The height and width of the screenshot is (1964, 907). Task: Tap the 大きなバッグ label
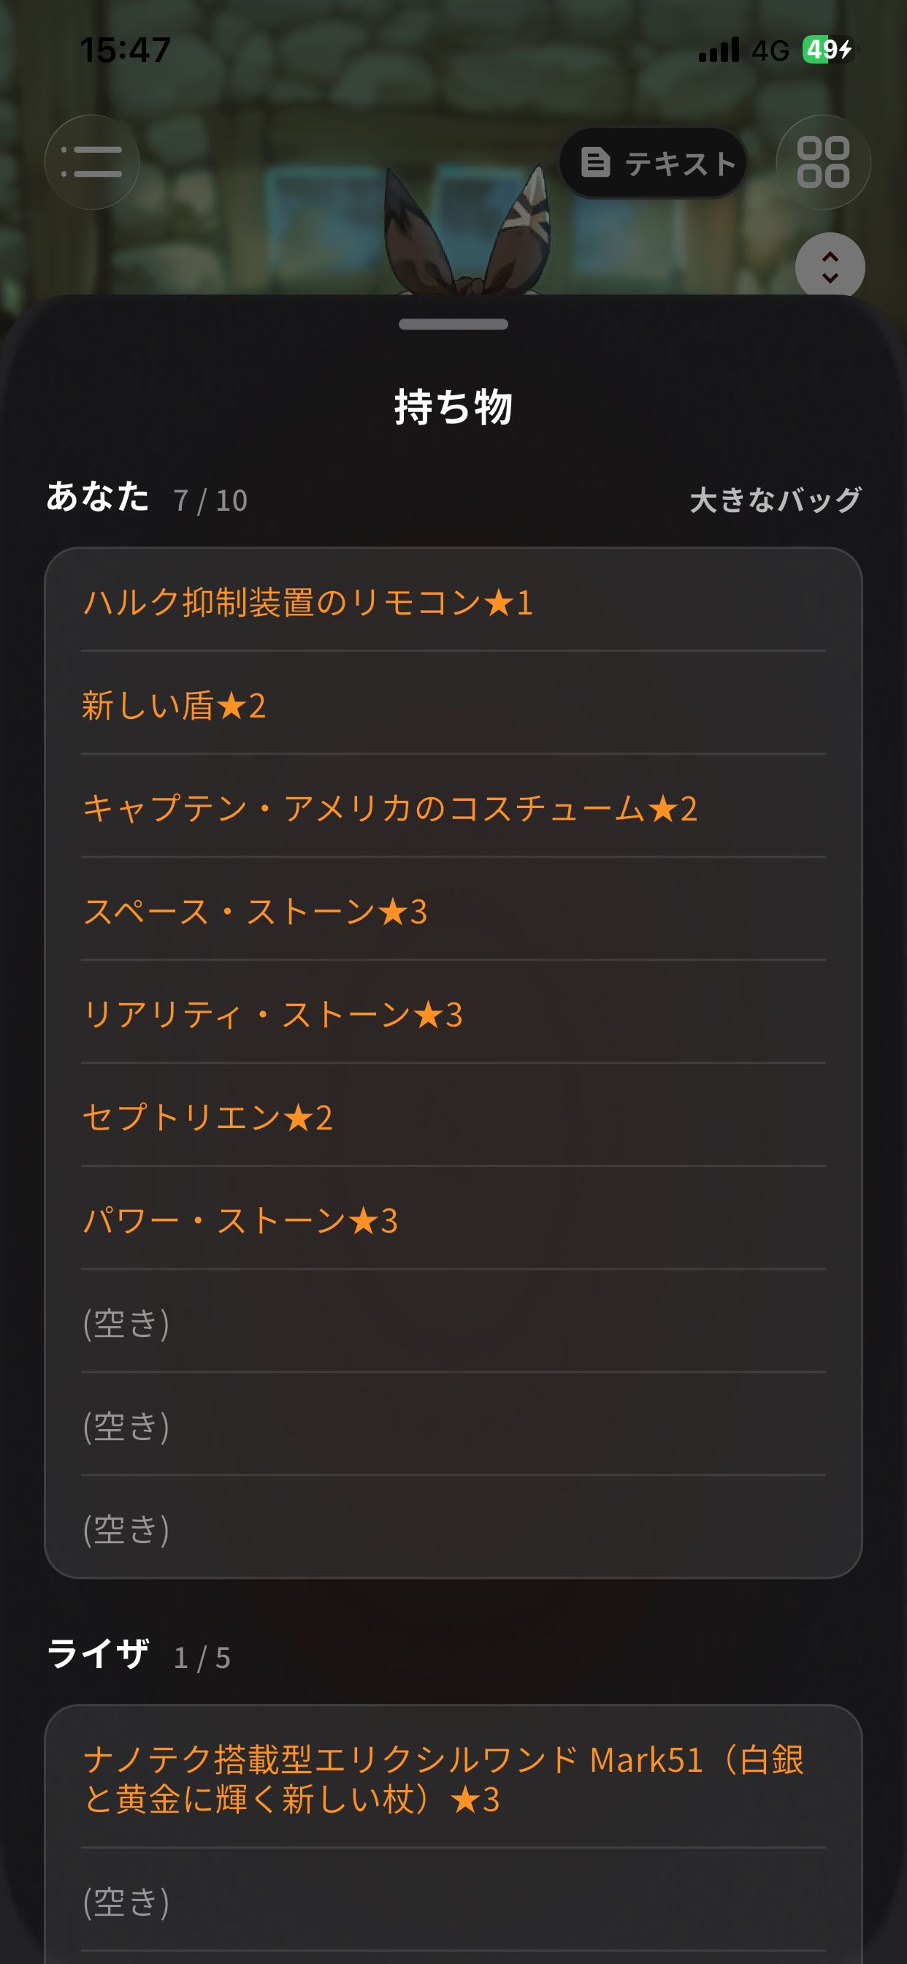(776, 500)
